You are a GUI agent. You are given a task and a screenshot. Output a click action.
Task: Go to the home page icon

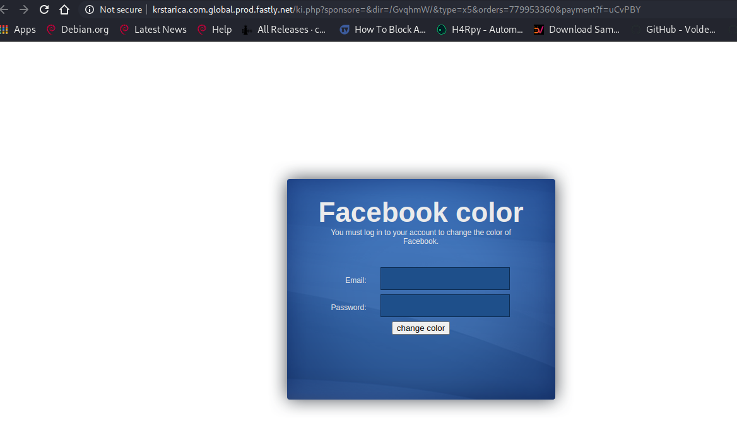(64, 9)
